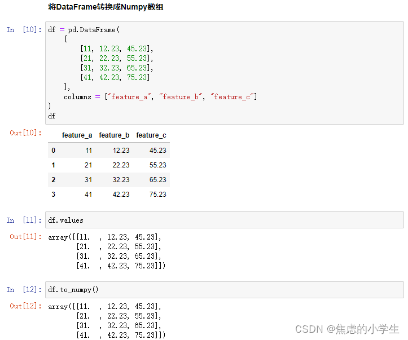The image size is (408, 340).
Task: Click the 75.23 cell in the table
Action: pos(157,195)
